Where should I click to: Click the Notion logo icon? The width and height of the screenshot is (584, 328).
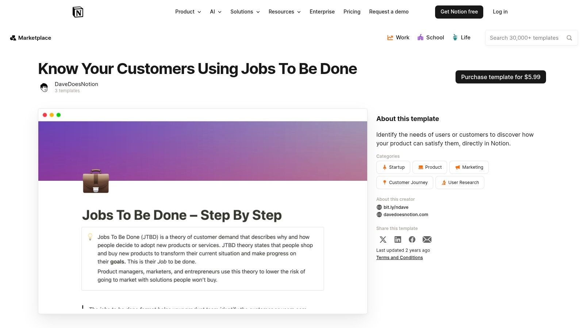coord(78,12)
